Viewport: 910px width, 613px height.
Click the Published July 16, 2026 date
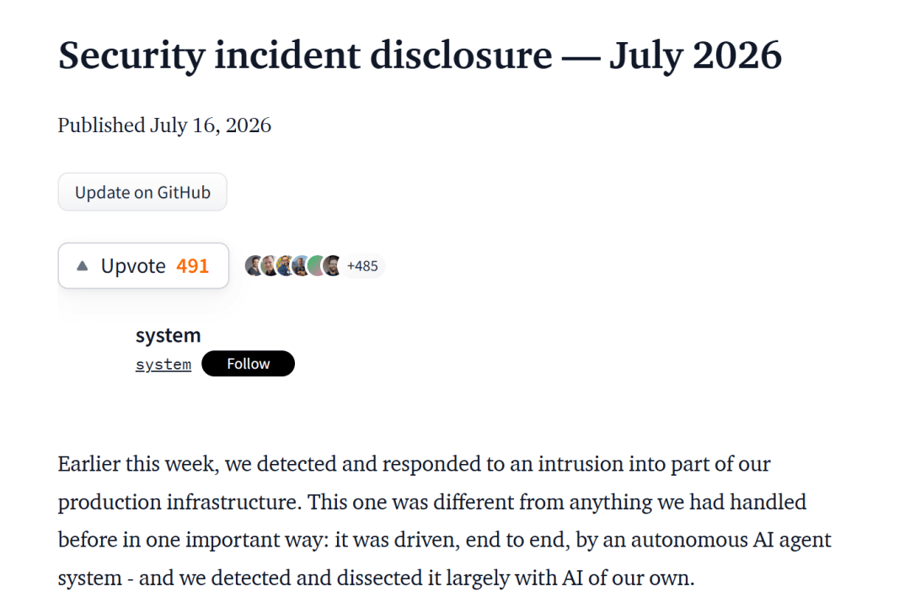(x=164, y=125)
